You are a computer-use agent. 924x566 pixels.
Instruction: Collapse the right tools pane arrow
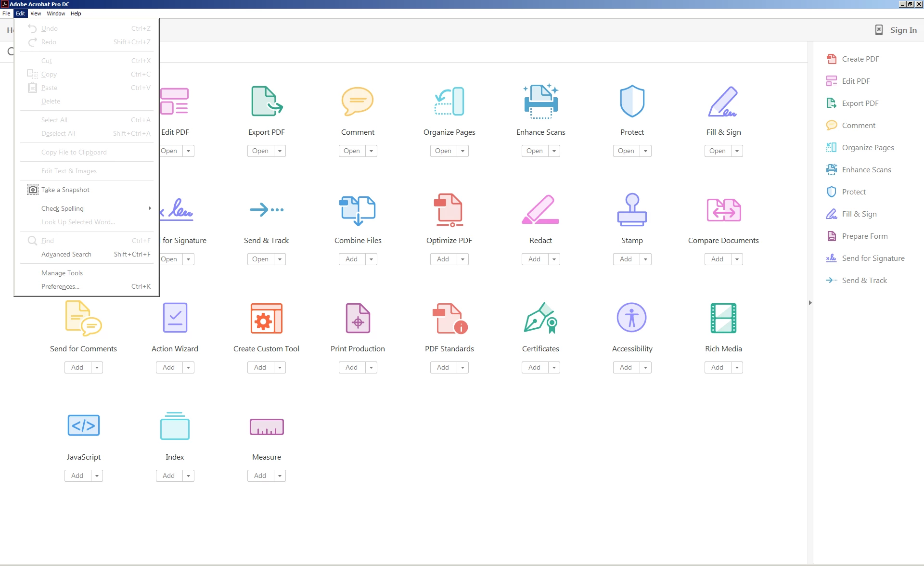[810, 303]
